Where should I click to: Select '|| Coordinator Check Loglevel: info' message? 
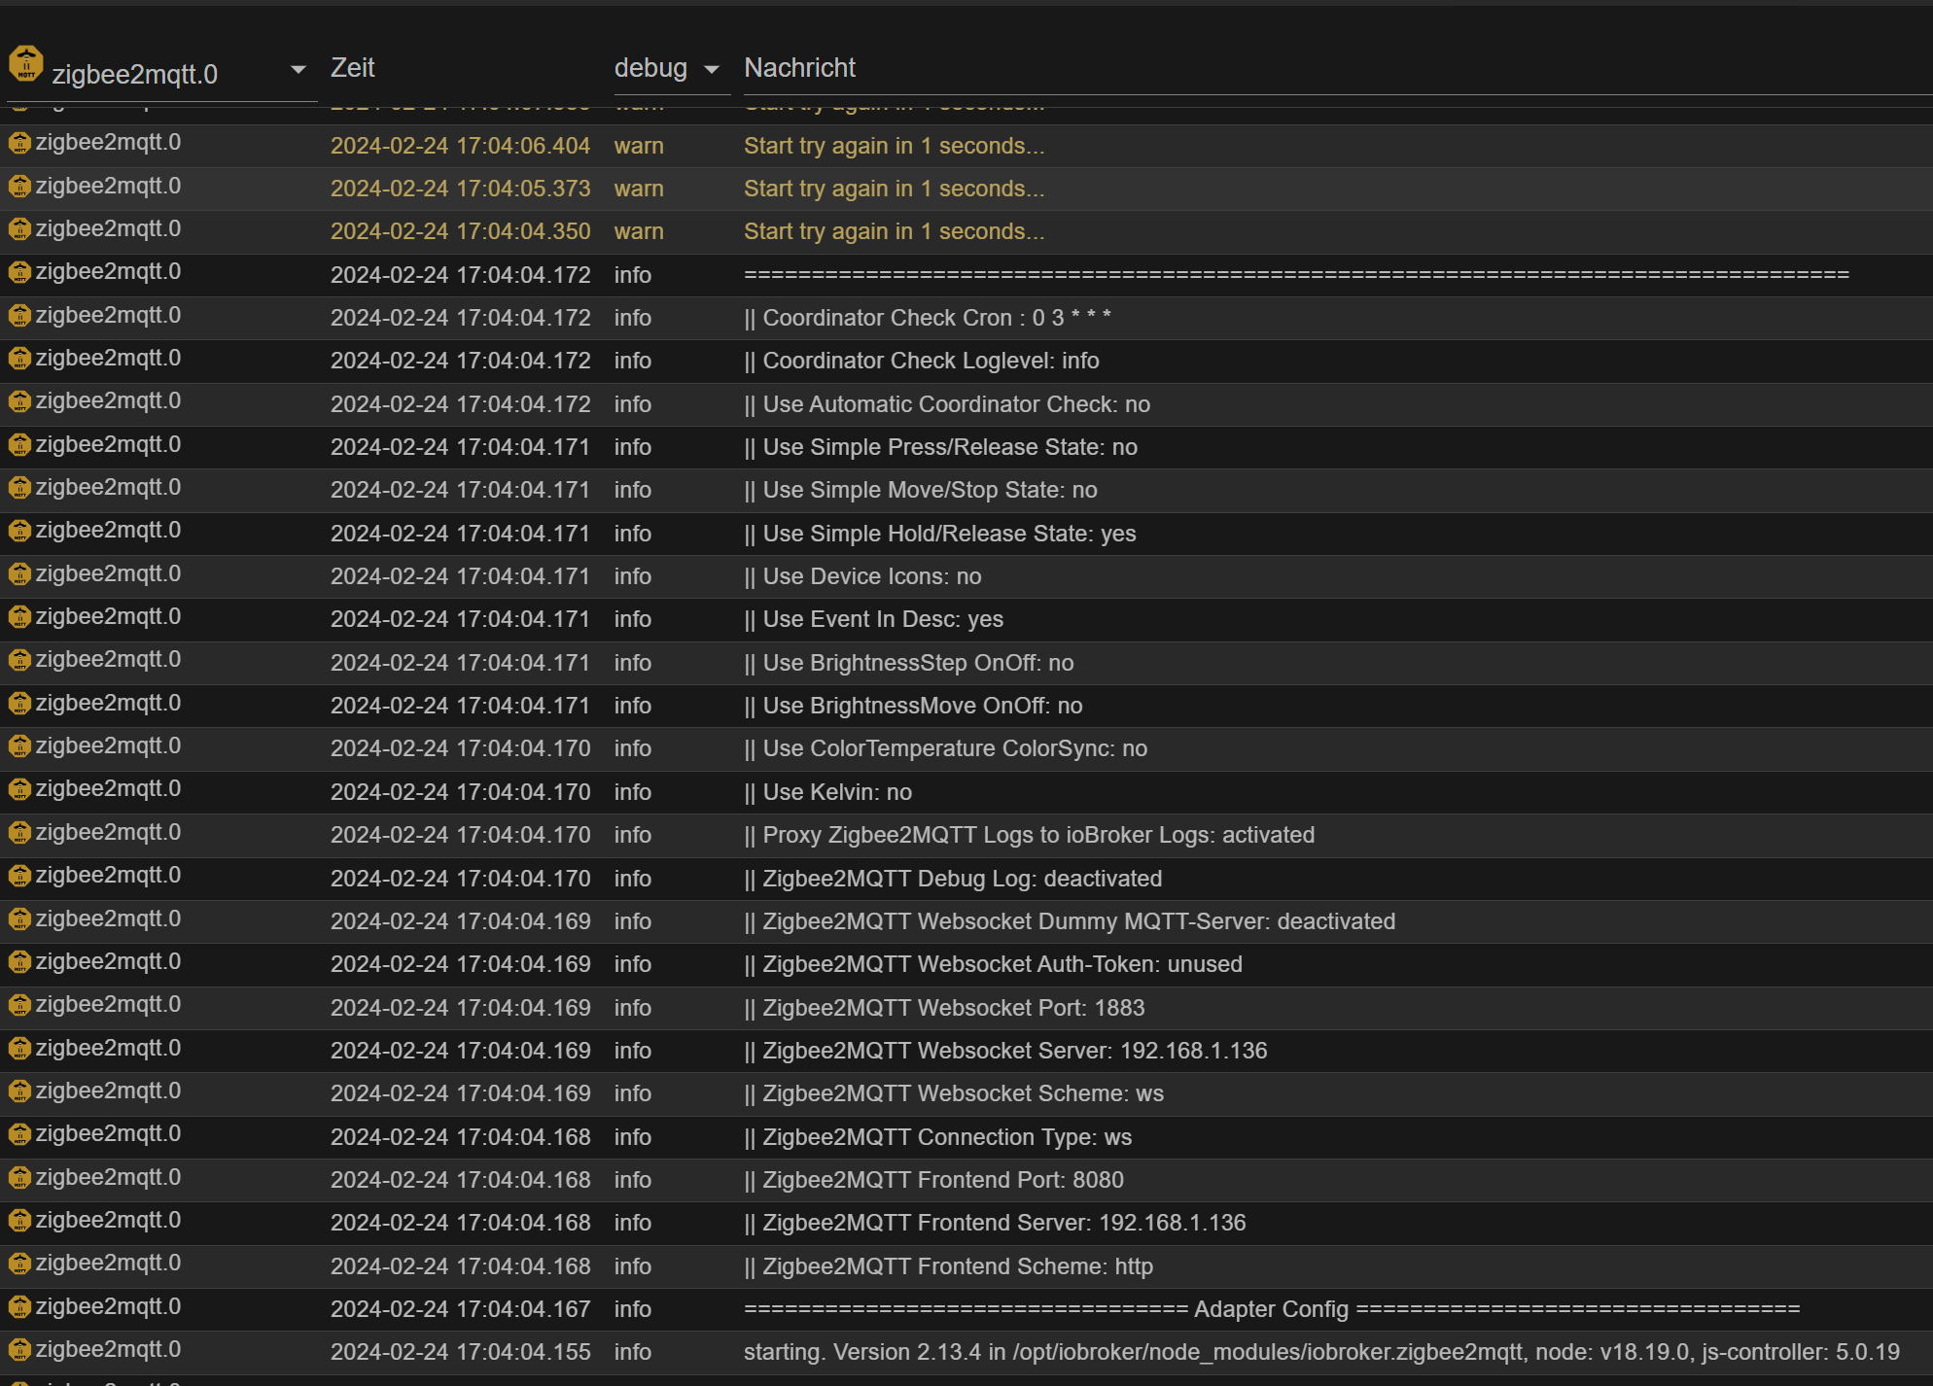[921, 361]
